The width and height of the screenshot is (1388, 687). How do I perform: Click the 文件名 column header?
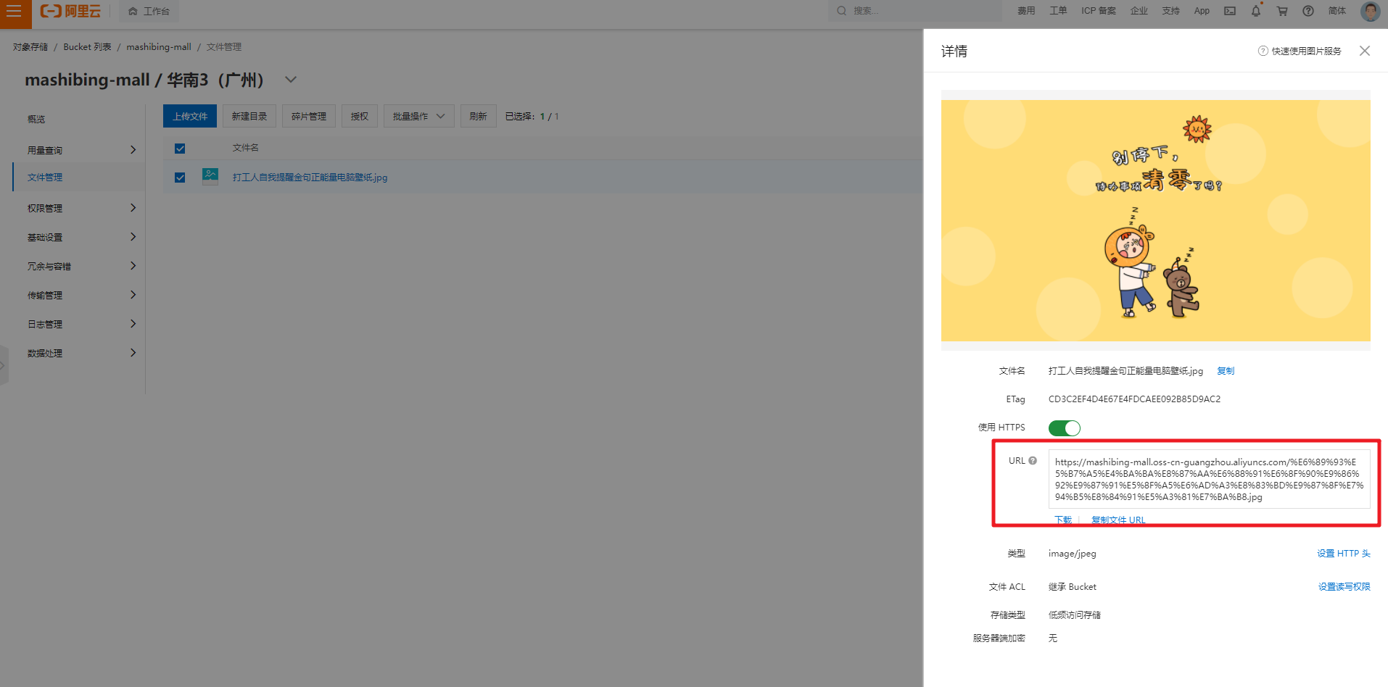[x=246, y=148]
